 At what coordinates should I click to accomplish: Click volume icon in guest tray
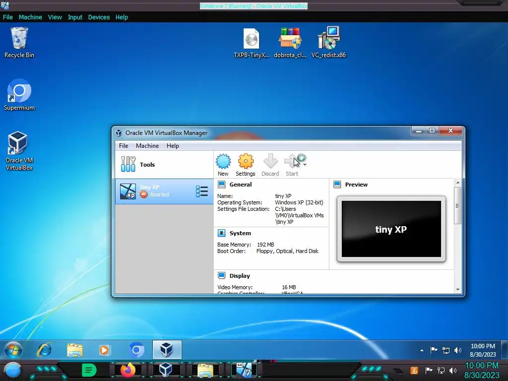click(x=458, y=350)
